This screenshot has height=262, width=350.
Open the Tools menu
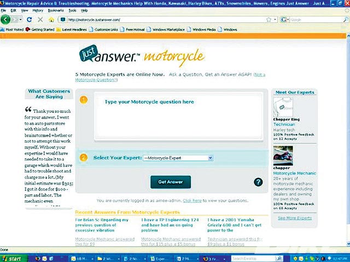point(72,10)
